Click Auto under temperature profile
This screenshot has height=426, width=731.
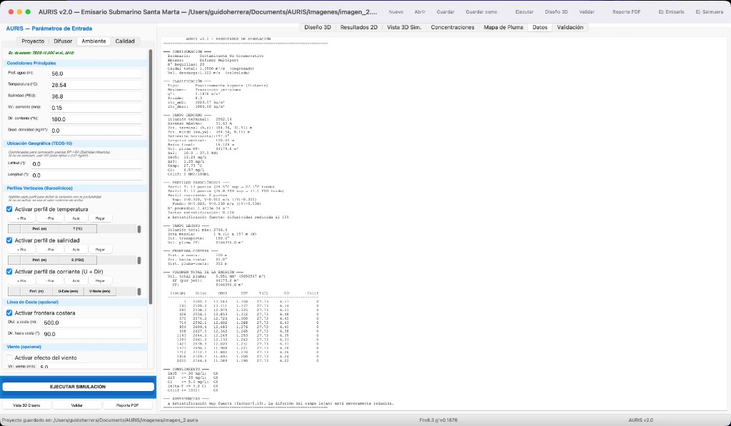click(x=76, y=218)
